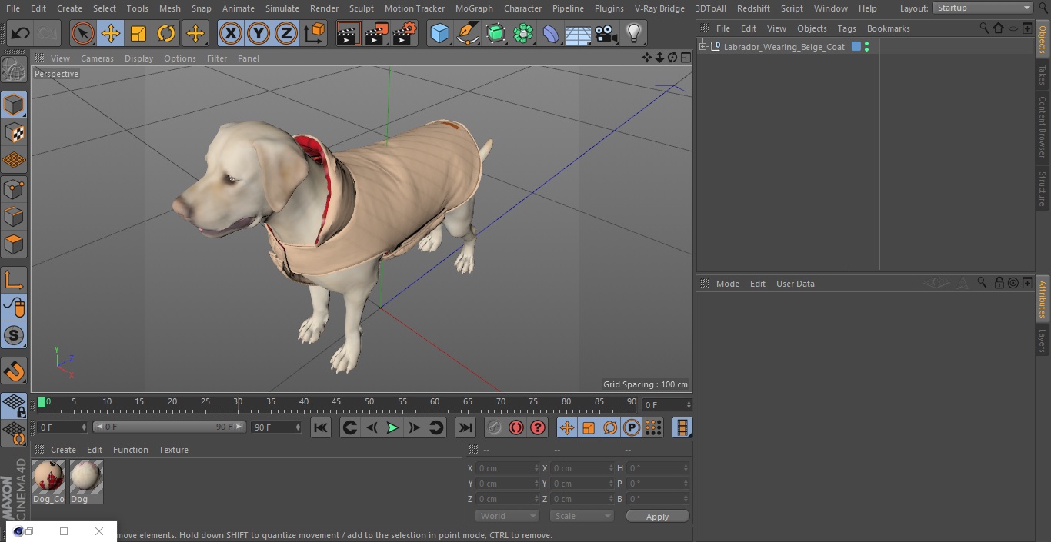
Task: Click frame 45 on the timeline ruler
Action: (x=336, y=401)
